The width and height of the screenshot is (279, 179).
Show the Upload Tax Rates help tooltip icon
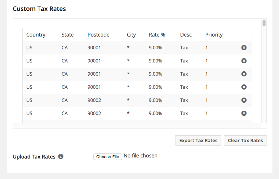click(61, 156)
